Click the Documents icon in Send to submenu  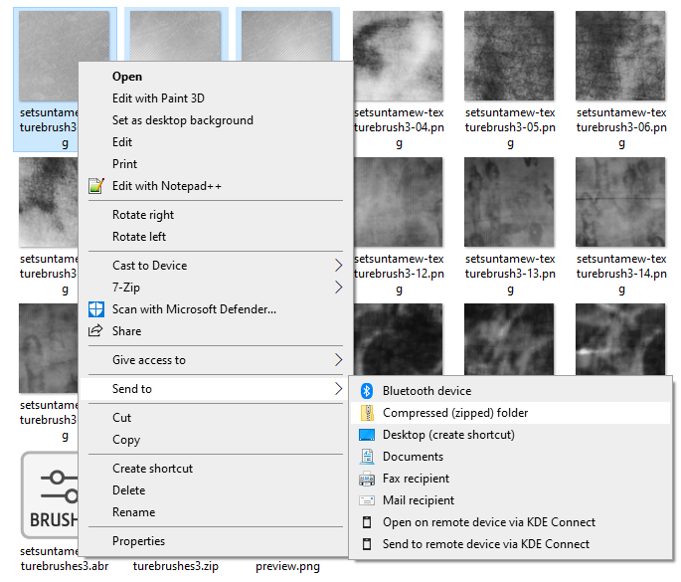366,457
